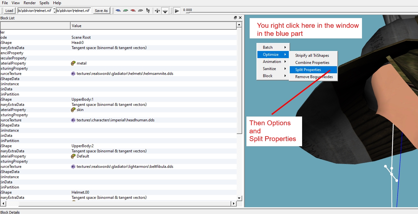Screen dimensions: 418x214
Task: Open the View menu
Action: click(16, 3)
